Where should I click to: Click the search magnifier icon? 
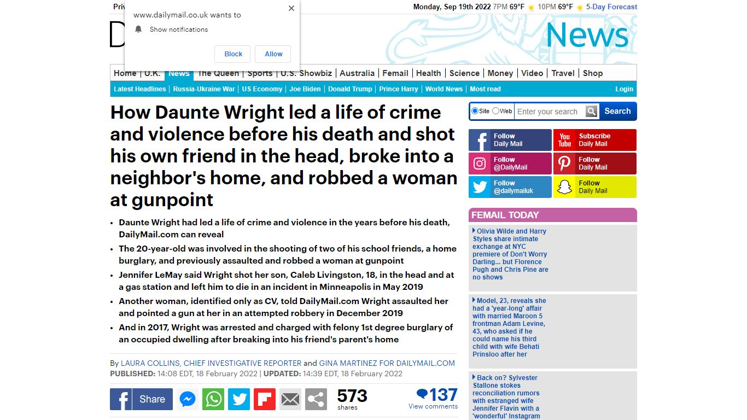click(x=592, y=112)
